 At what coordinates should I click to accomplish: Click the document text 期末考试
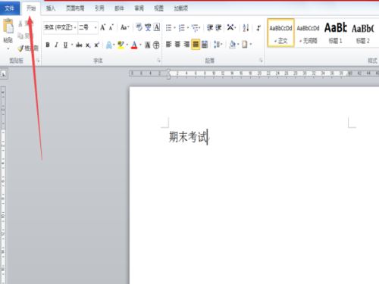click(x=188, y=137)
